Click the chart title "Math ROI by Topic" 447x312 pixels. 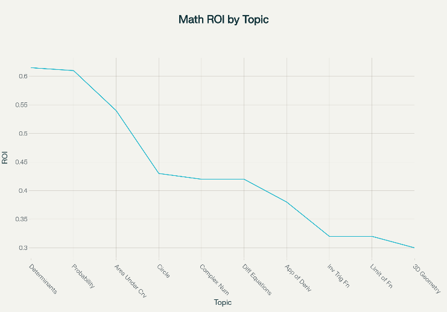tap(223, 19)
